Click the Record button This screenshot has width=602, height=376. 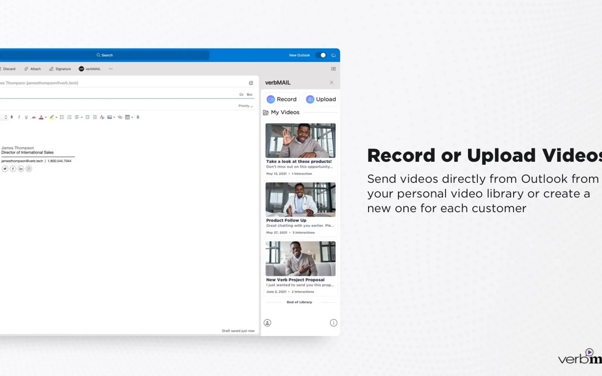coord(281,99)
